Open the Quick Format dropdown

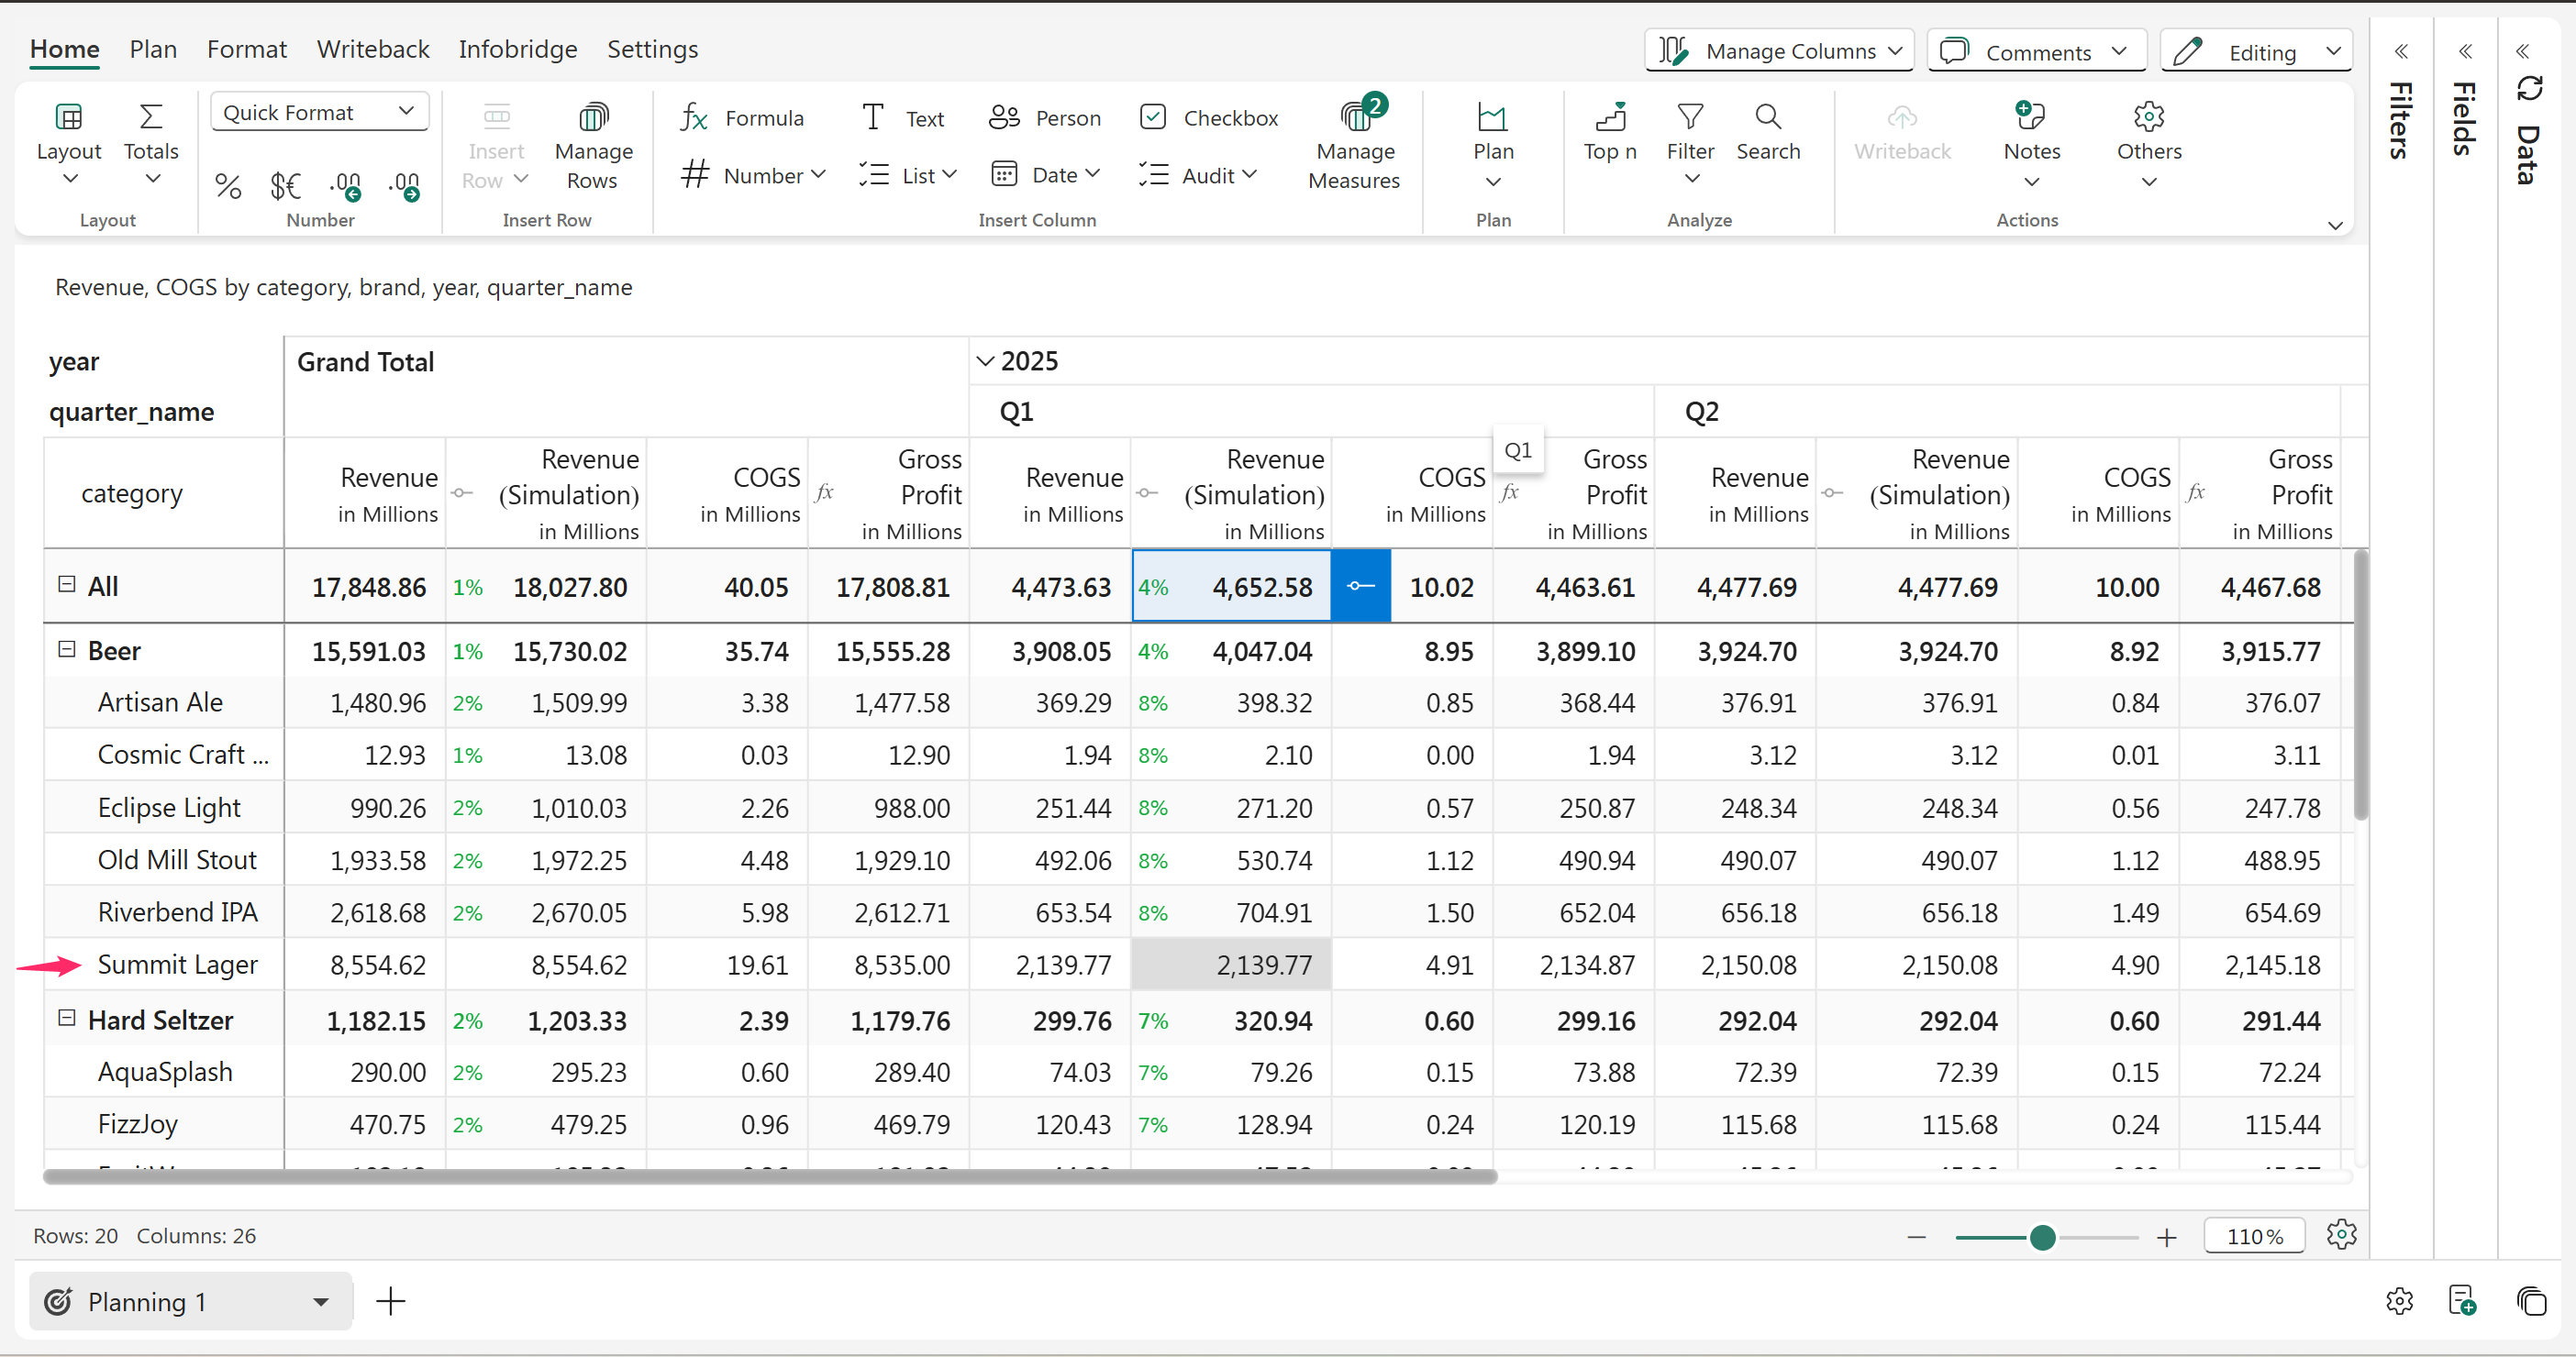pyautogui.click(x=319, y=112)
